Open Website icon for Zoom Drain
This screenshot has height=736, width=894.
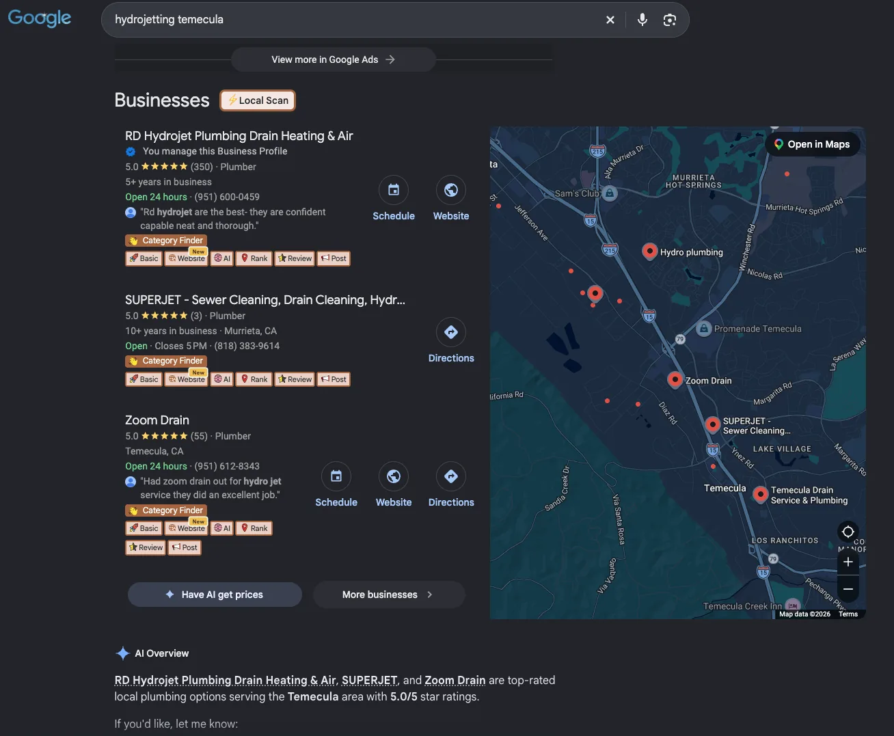point(394,476)
